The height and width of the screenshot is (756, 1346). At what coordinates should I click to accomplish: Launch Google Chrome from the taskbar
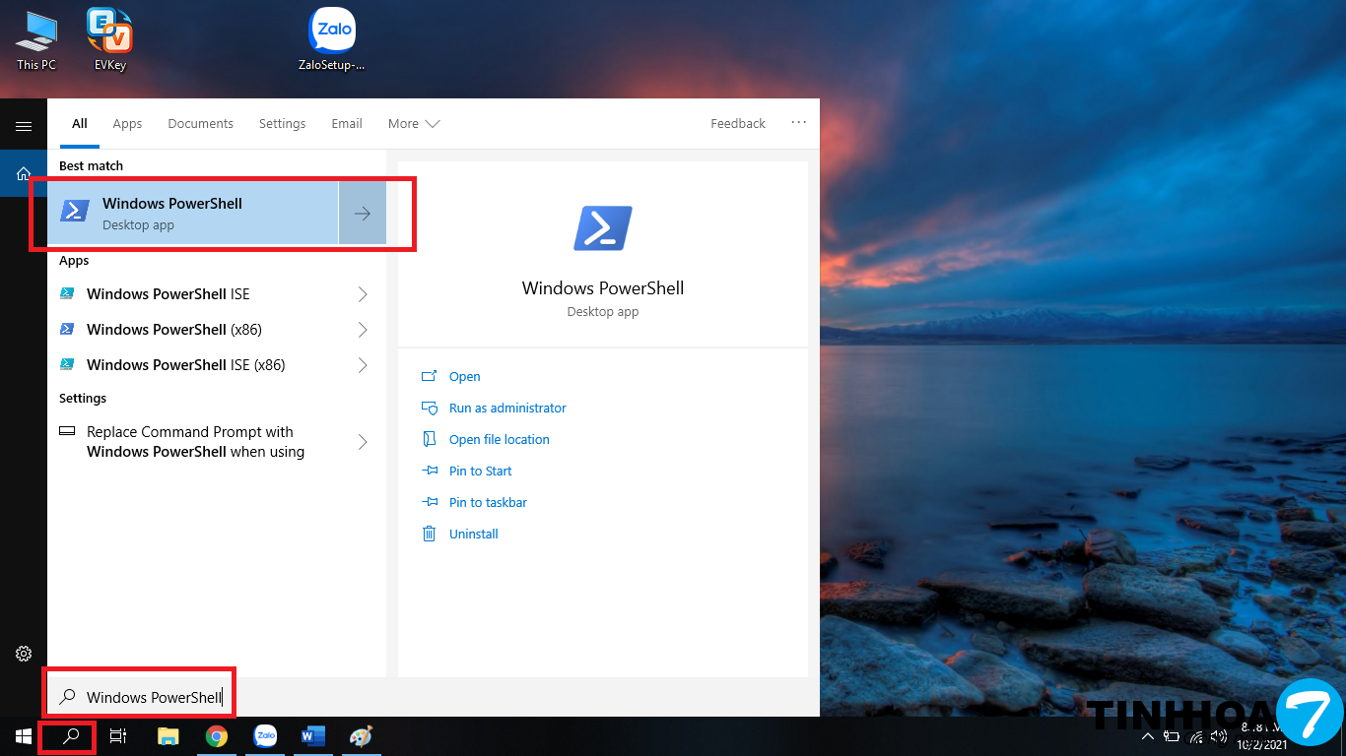click(x=217, y=736)
